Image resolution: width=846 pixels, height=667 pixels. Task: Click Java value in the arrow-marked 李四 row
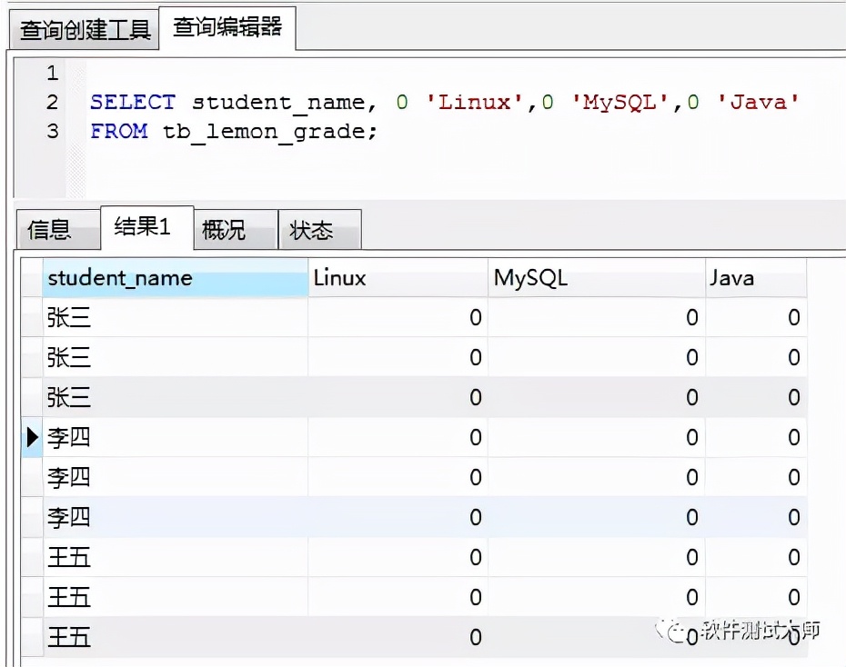755,438
